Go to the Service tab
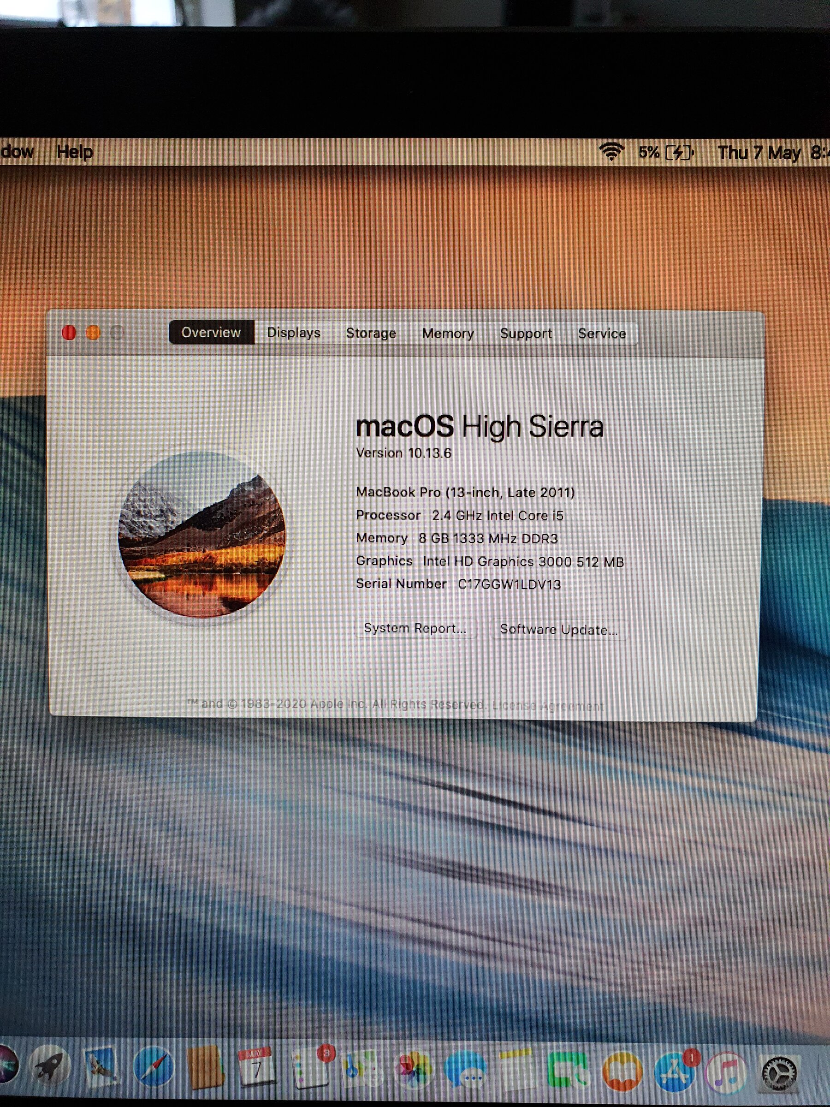The height and width of the screenshot is (1107, 830). [x=602, y=334]
